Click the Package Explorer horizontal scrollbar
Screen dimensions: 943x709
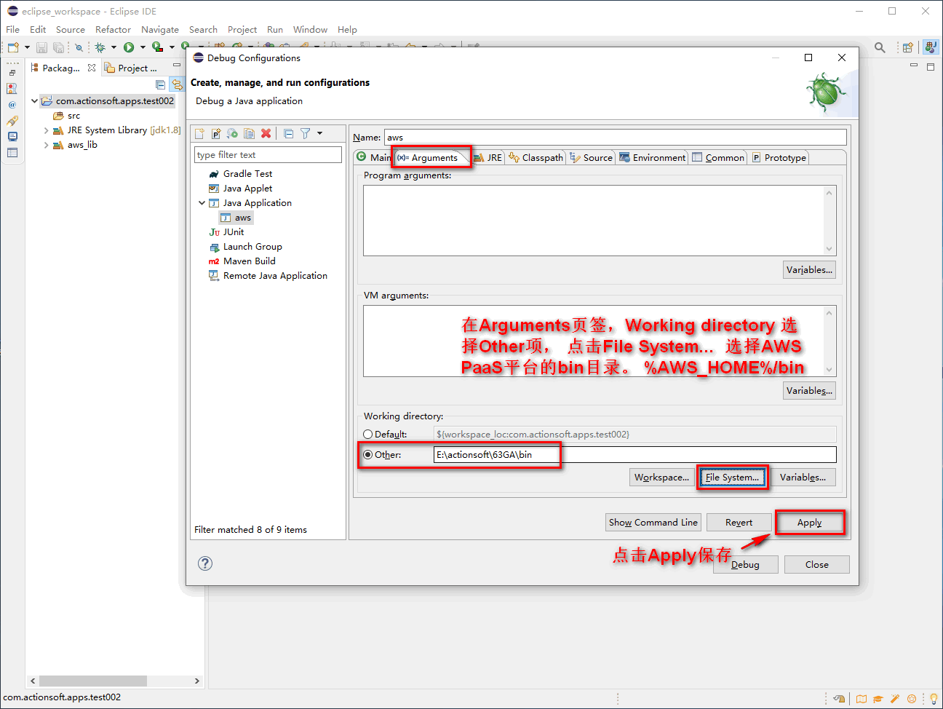click(93, 681)
